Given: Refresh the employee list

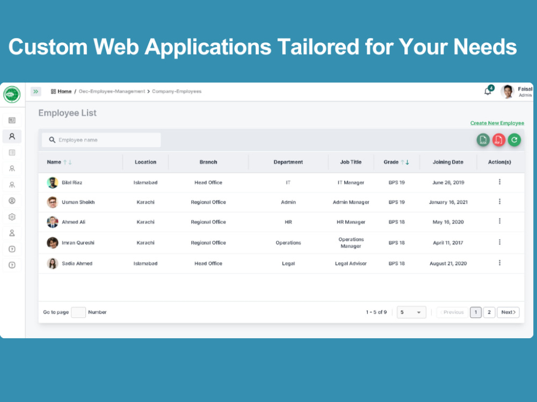Looking at the screenshot, I should 514,140.
